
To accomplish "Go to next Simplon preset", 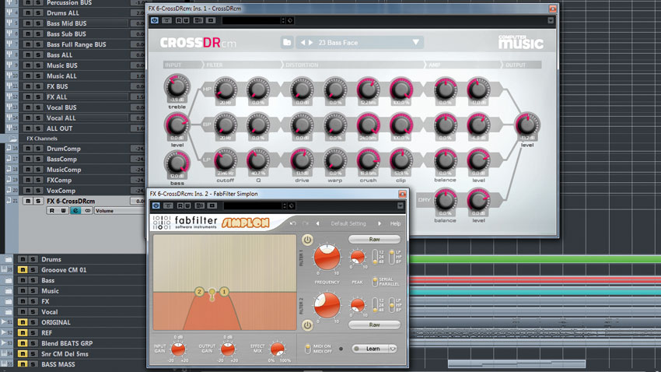I will [x=379, y=223].
